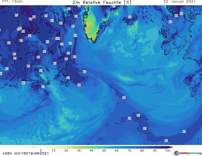This screenshot has height=156, width=202.
Task: Click the "955" contour label
Action: pos(58,38)
